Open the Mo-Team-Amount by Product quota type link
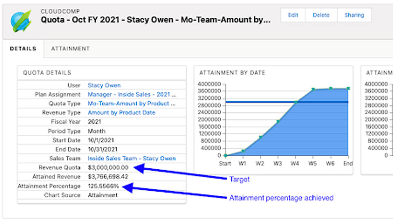Viewport: 393px width, 221px height. [131, 104]
